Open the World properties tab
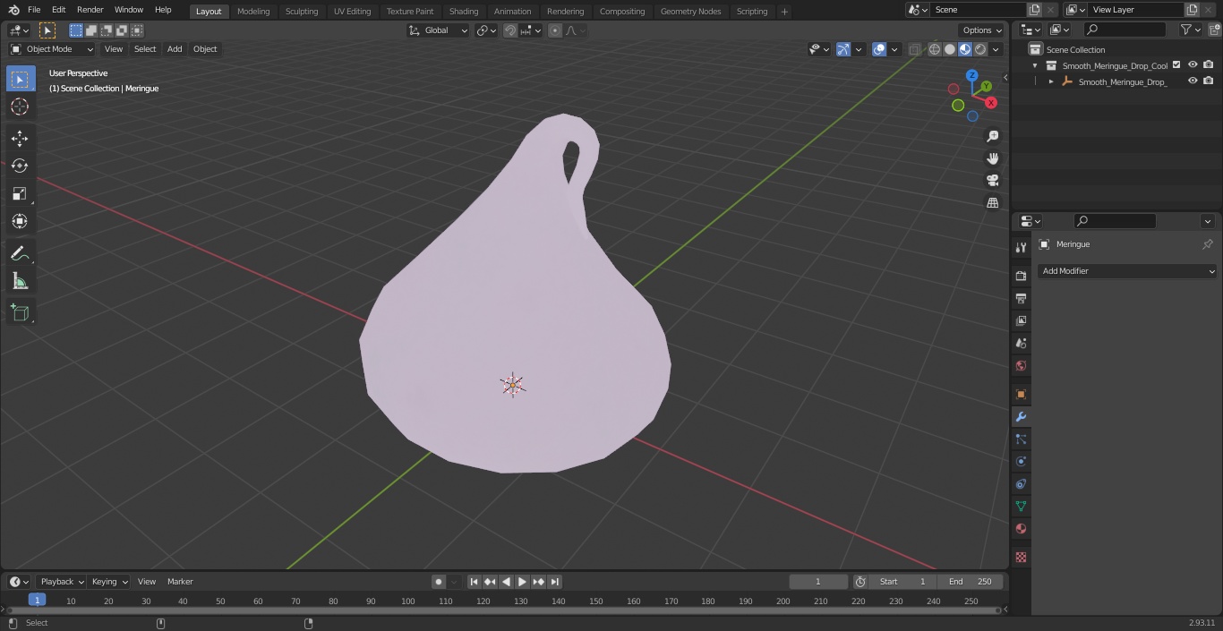Viewport: 1223px width, 631px height. pos(1021,365)
